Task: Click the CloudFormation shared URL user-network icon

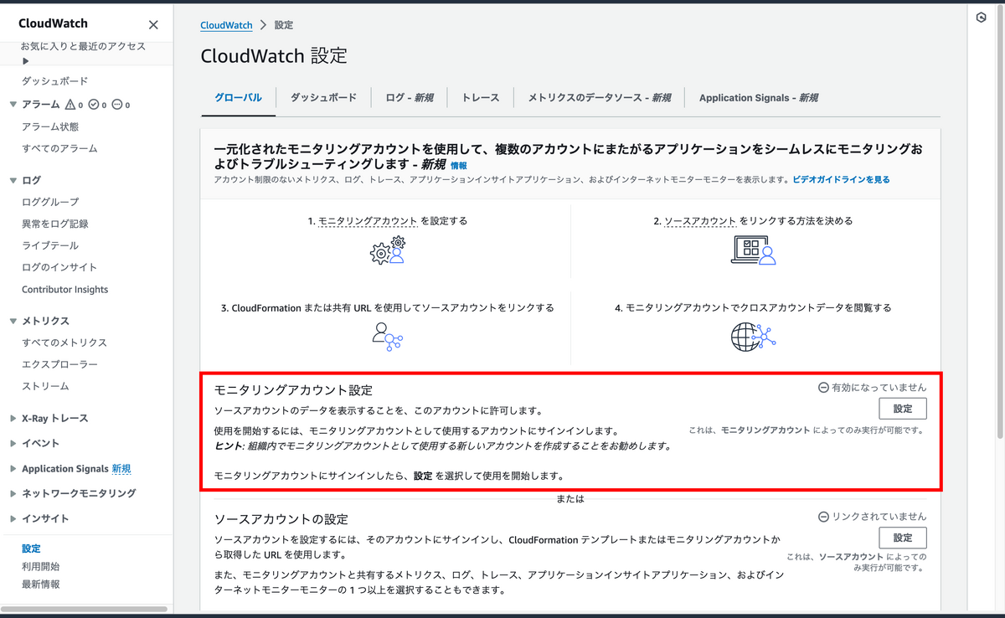Action: (x=388, y=336)
